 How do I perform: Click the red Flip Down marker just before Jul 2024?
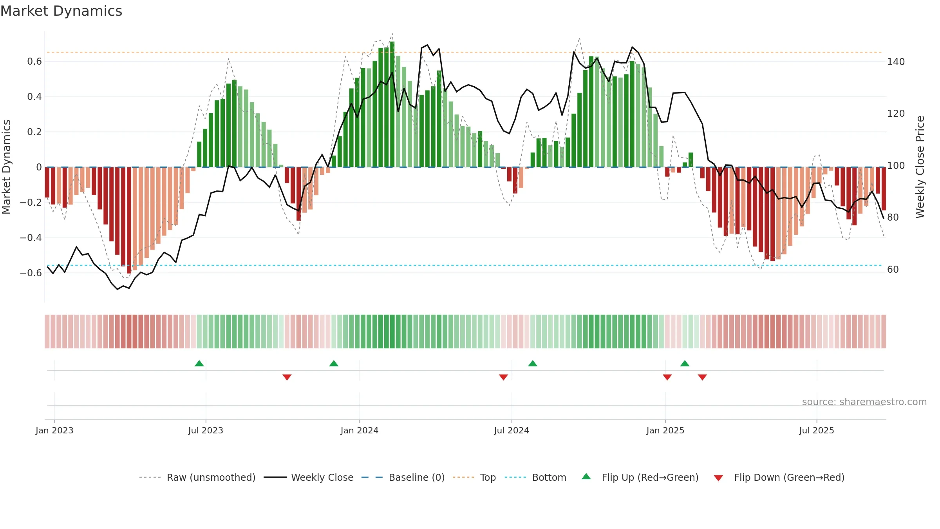pyautogui.click(x=503, y=377)
